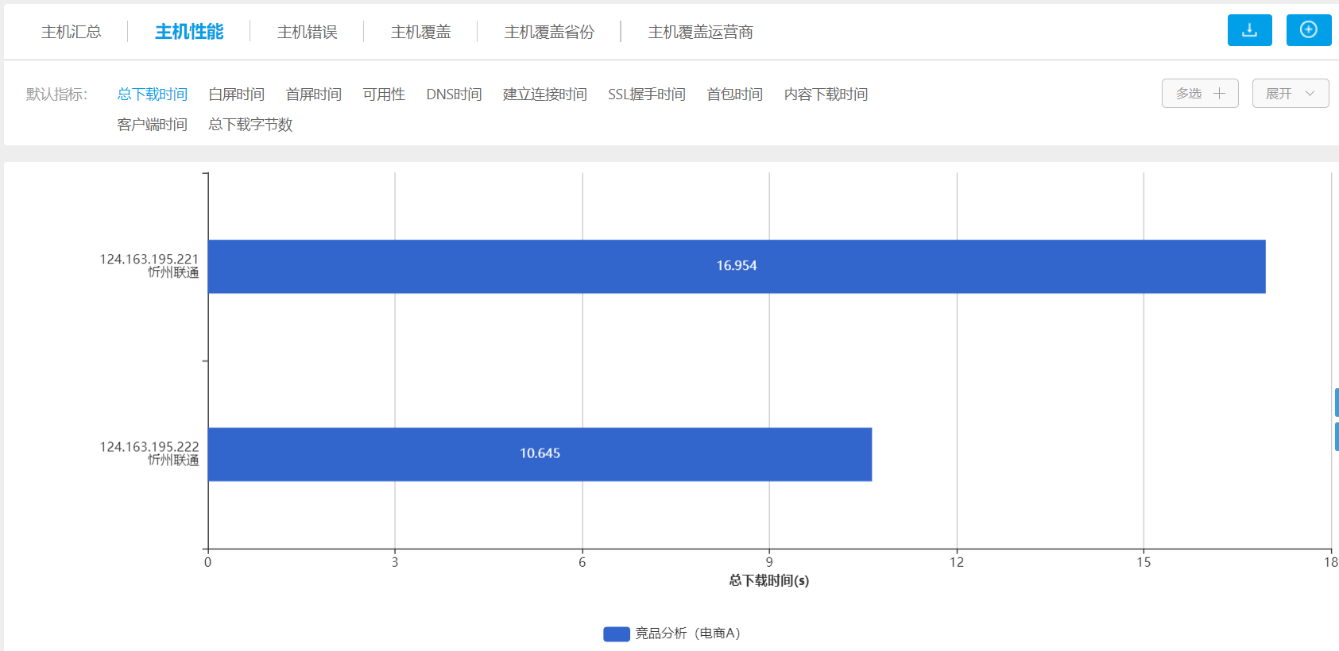Click the download icon button

point(1249,30)
